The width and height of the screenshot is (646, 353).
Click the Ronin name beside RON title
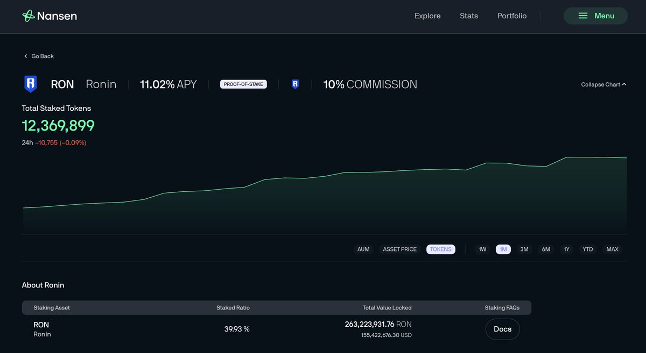tap(101, 84)
